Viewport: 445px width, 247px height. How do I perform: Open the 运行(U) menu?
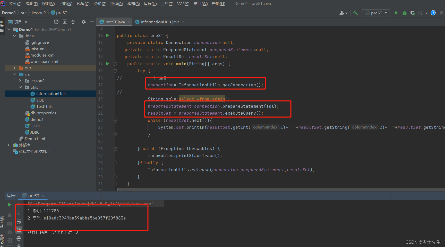[150, 4]
